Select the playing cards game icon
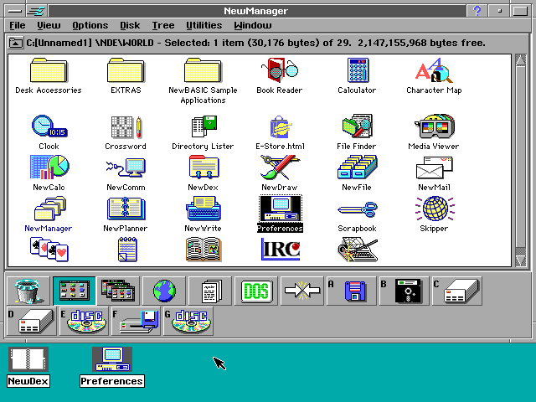 pyautogui.click(x=49, y=250)
